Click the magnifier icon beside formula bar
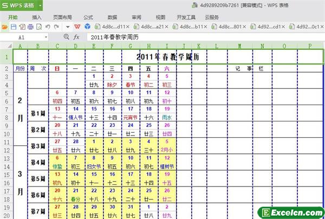Image resolution: width=325 pixels, height=219 pixels. tap(67, 37)
